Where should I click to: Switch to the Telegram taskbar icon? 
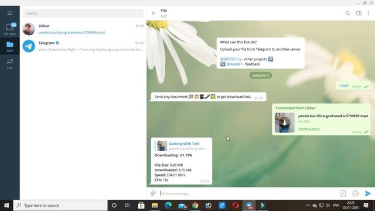(249, 205)
